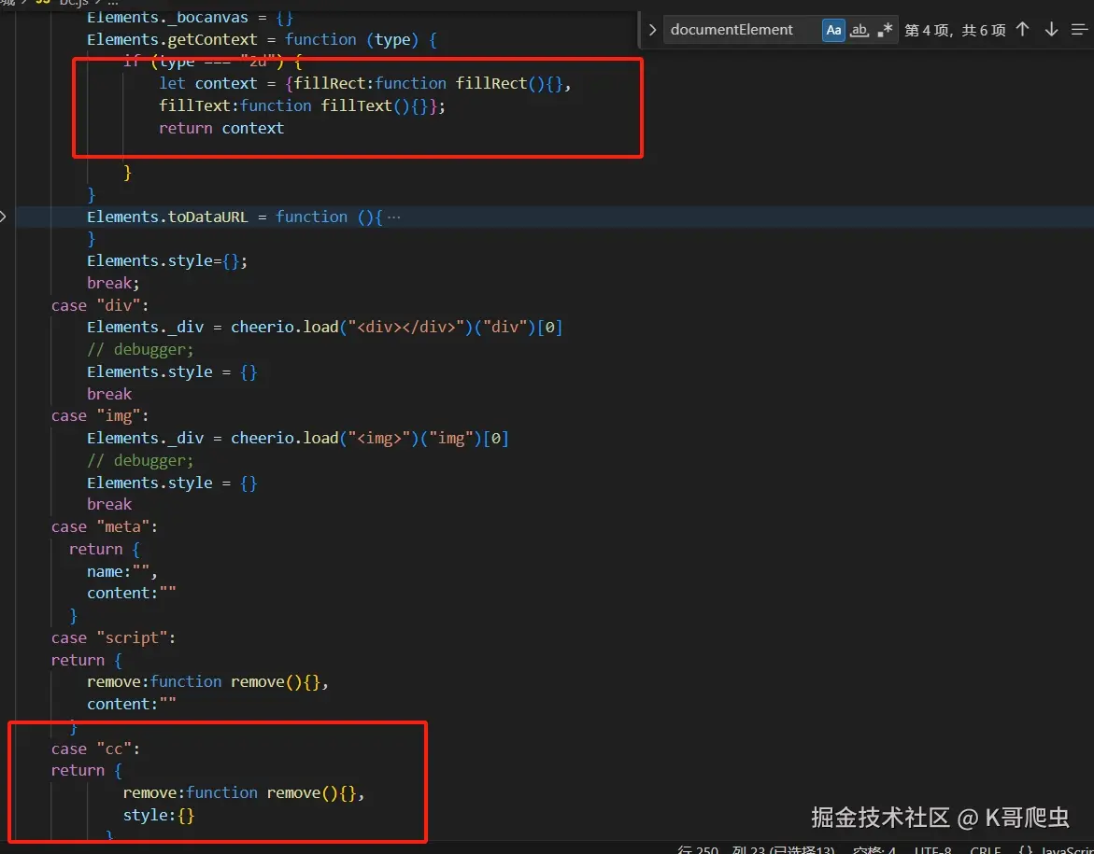The image size is (1094, 854).
Task: Click the 'fillText:function fillText(){}};' line
Action: [x=302, y=106]
